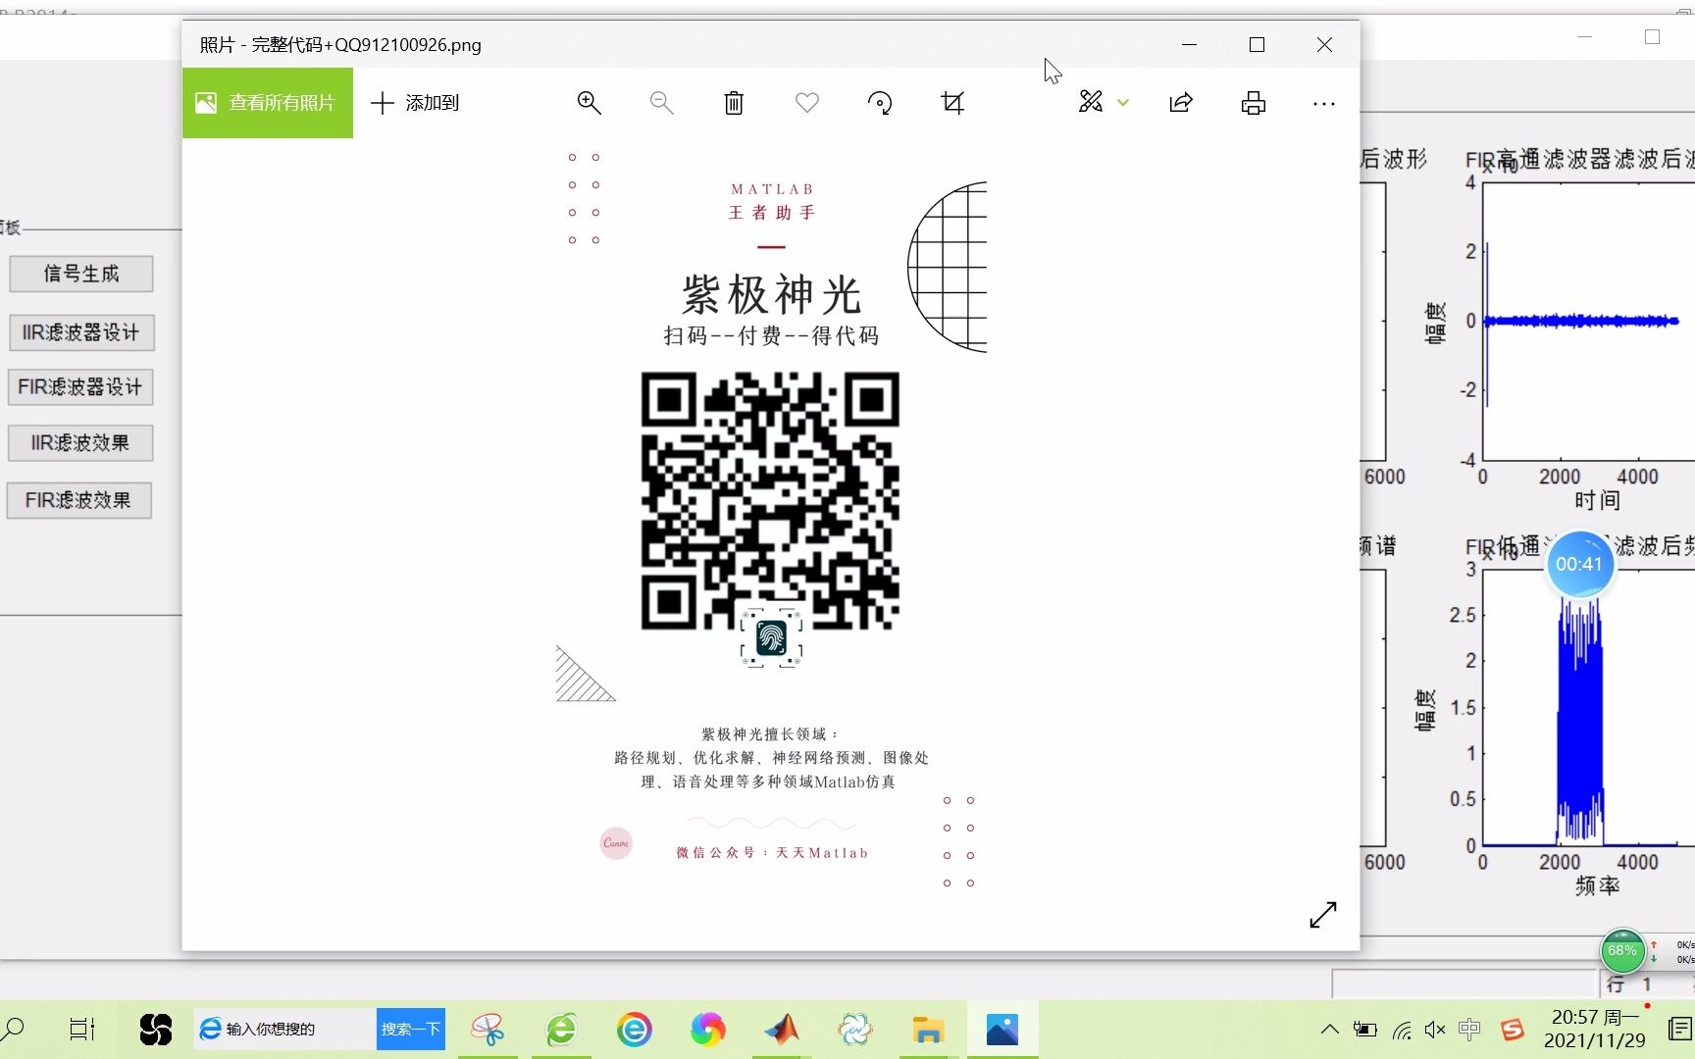Add photo to favorites with heart icon

point(806,103)
